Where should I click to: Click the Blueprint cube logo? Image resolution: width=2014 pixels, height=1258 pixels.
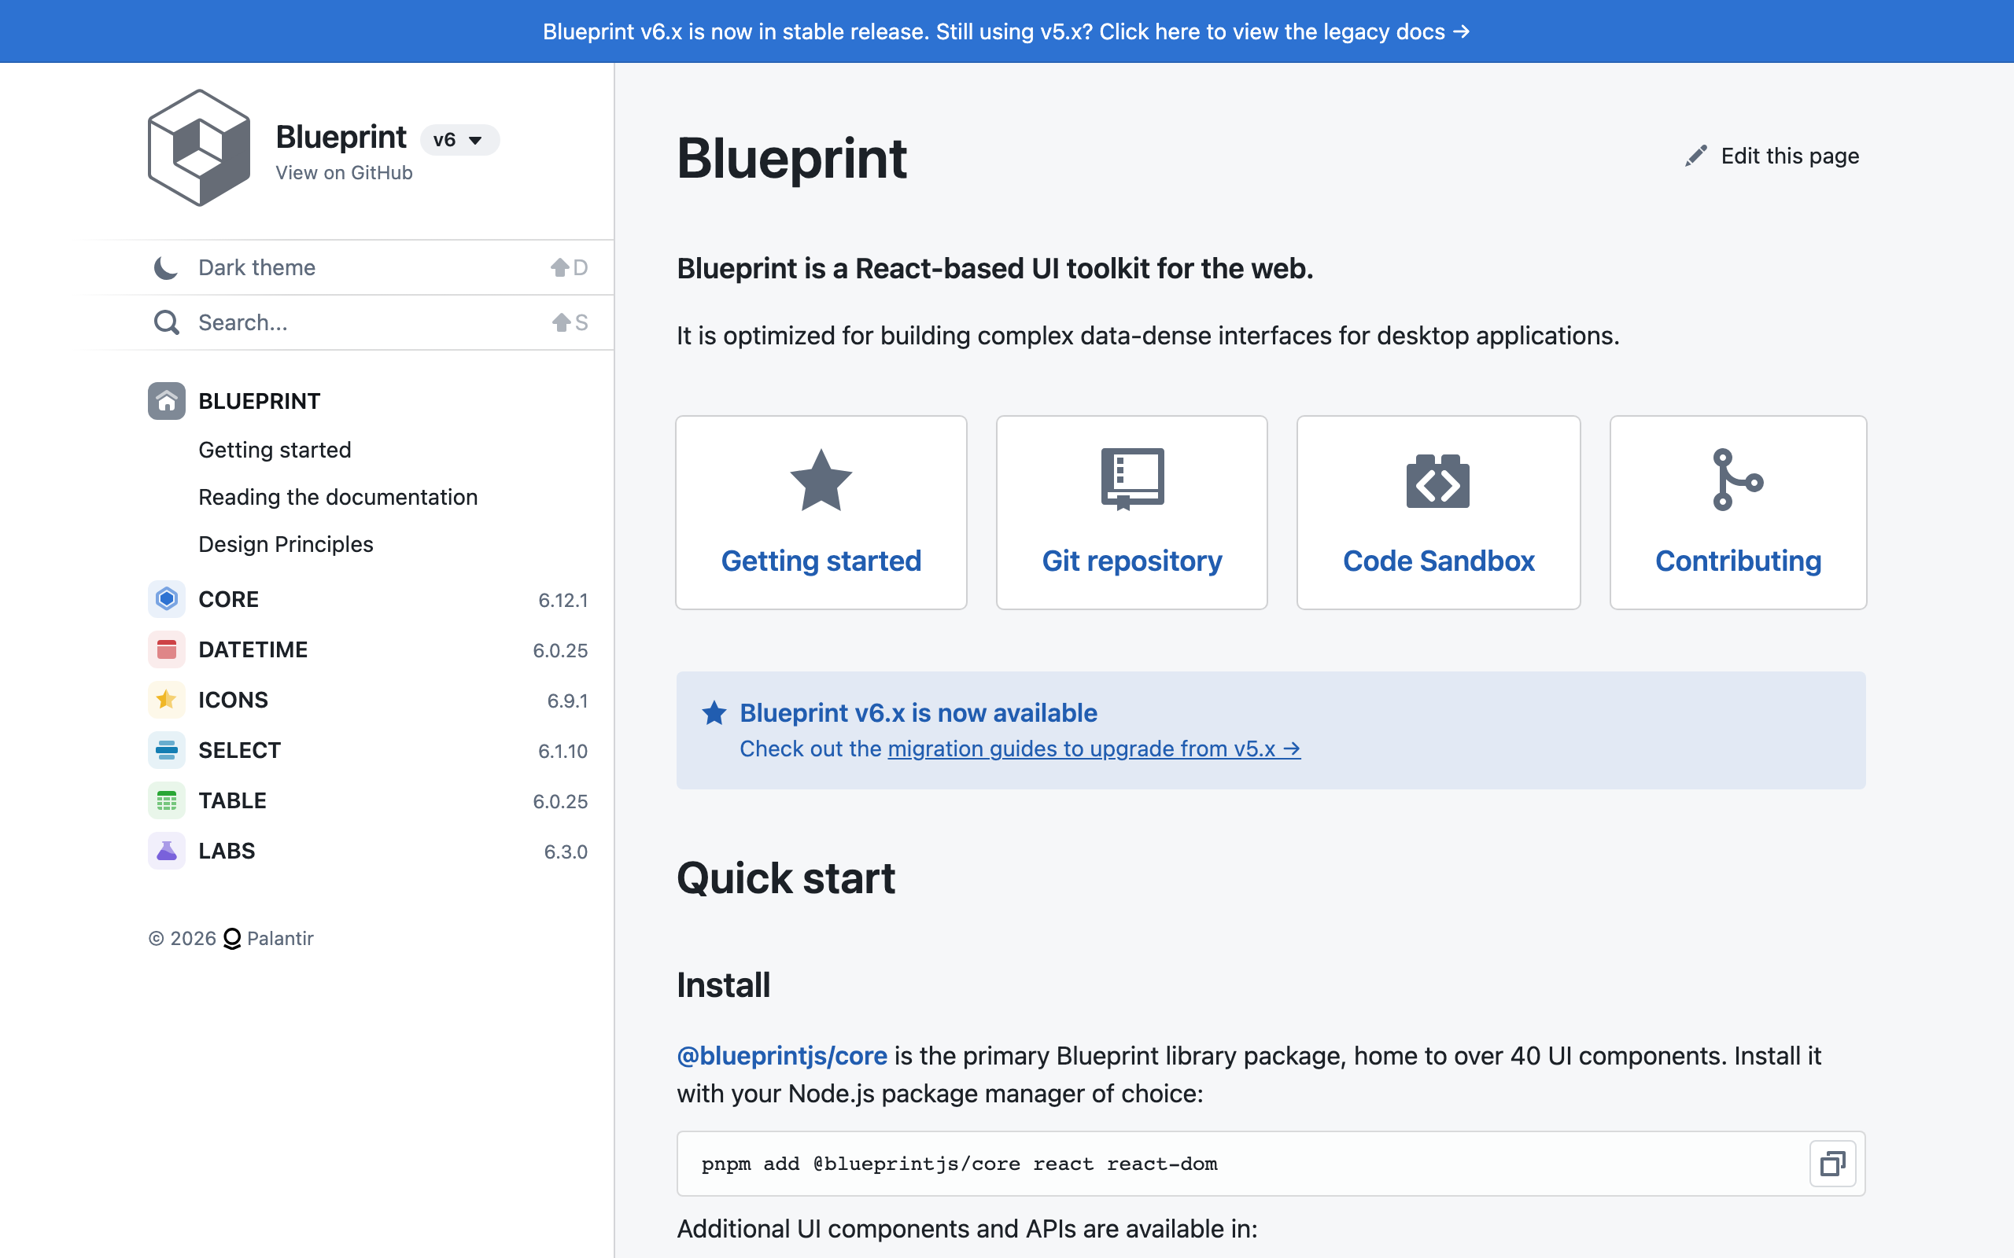(x=199, y=147)
